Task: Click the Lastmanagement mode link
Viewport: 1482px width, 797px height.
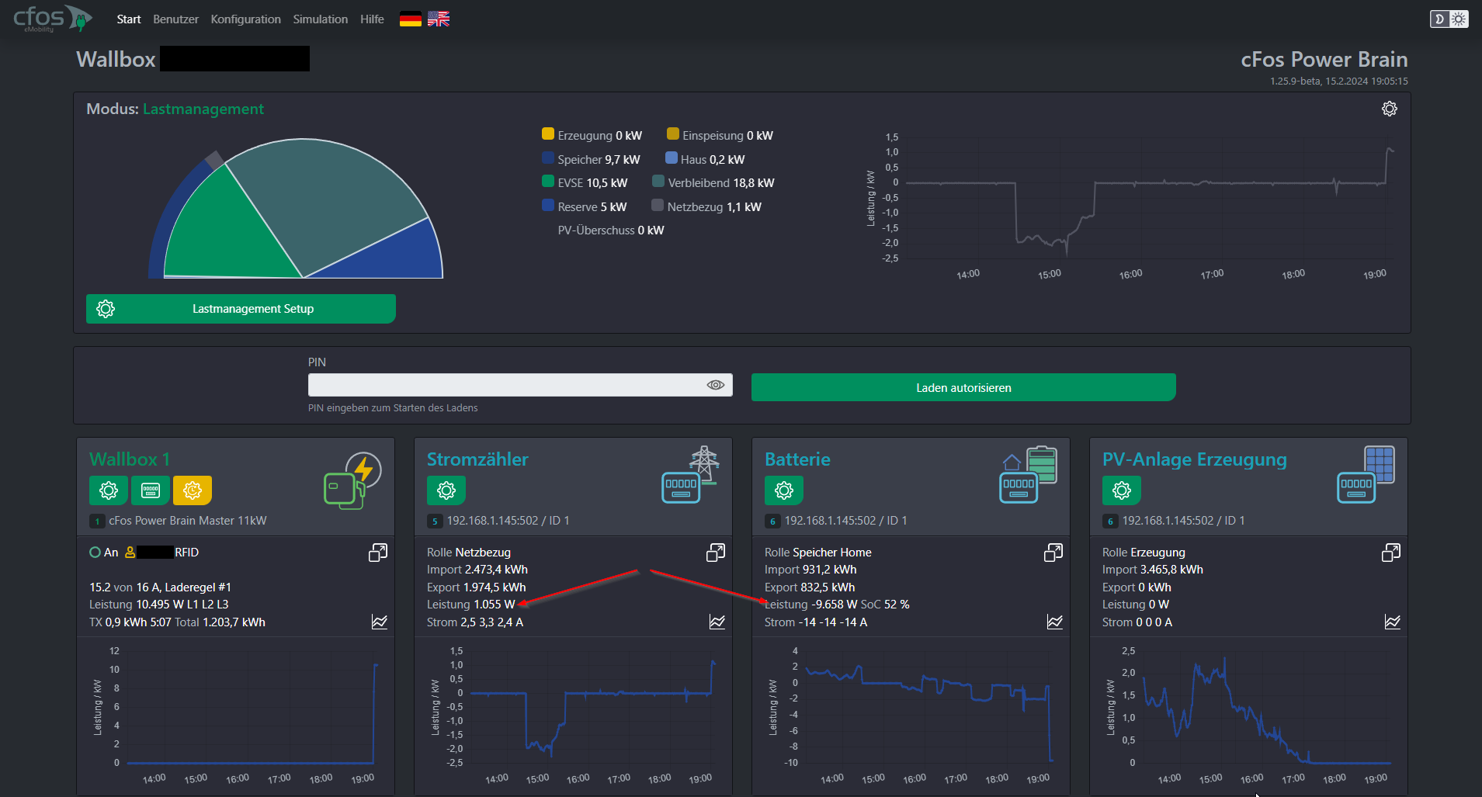Action: pyautogui.click(x=203, y=109)
